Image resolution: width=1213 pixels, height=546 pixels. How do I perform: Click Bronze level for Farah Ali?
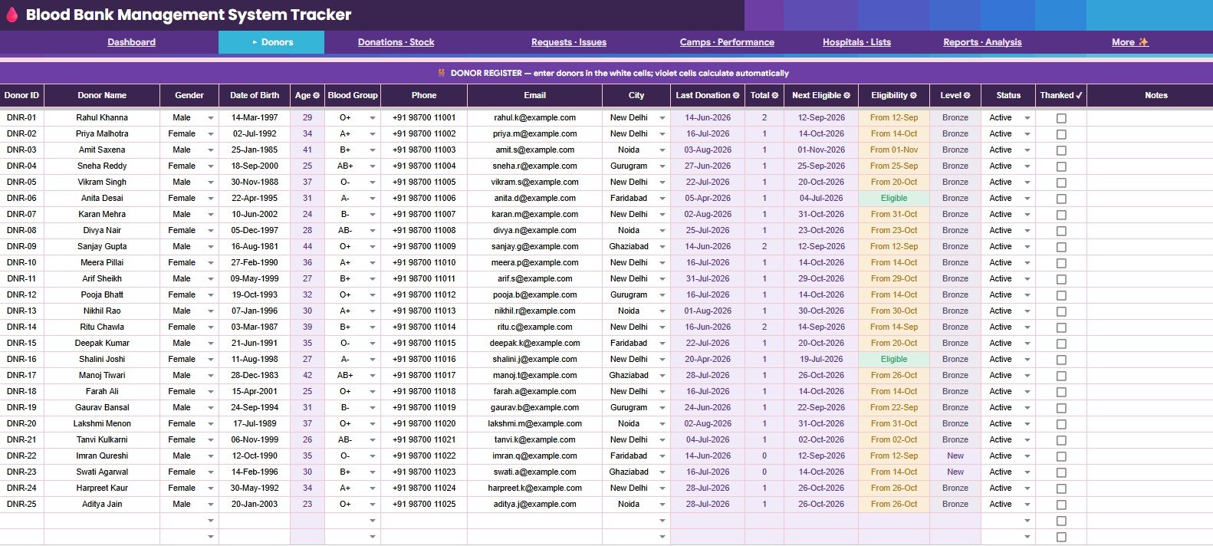point(955,391)
